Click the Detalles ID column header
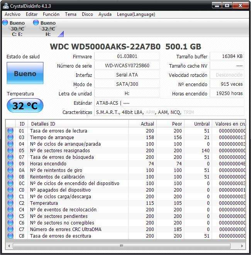 pyautogui.click(x=78, y=124)
